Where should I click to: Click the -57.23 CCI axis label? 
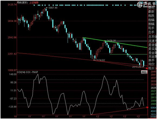13,99
